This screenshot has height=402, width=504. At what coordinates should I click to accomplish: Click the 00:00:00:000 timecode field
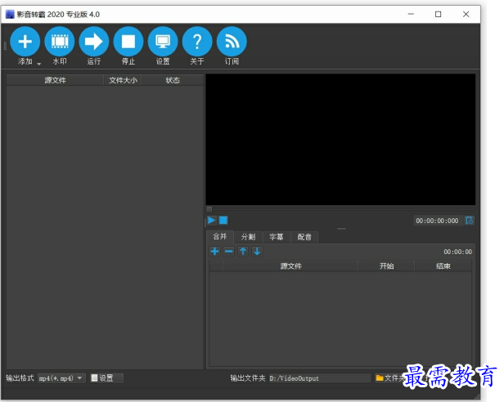(437, 221)
